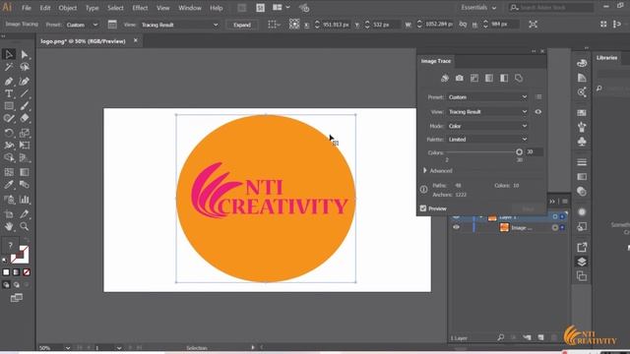
Task: Click the Low Color preset icon
Action: point(474,79)
